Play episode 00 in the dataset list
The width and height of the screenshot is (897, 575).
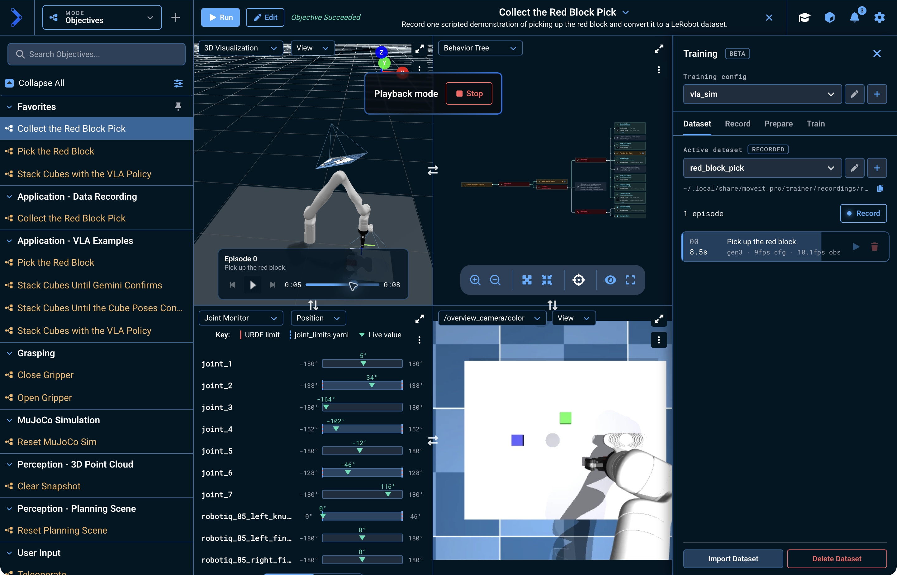click(856, 247)
